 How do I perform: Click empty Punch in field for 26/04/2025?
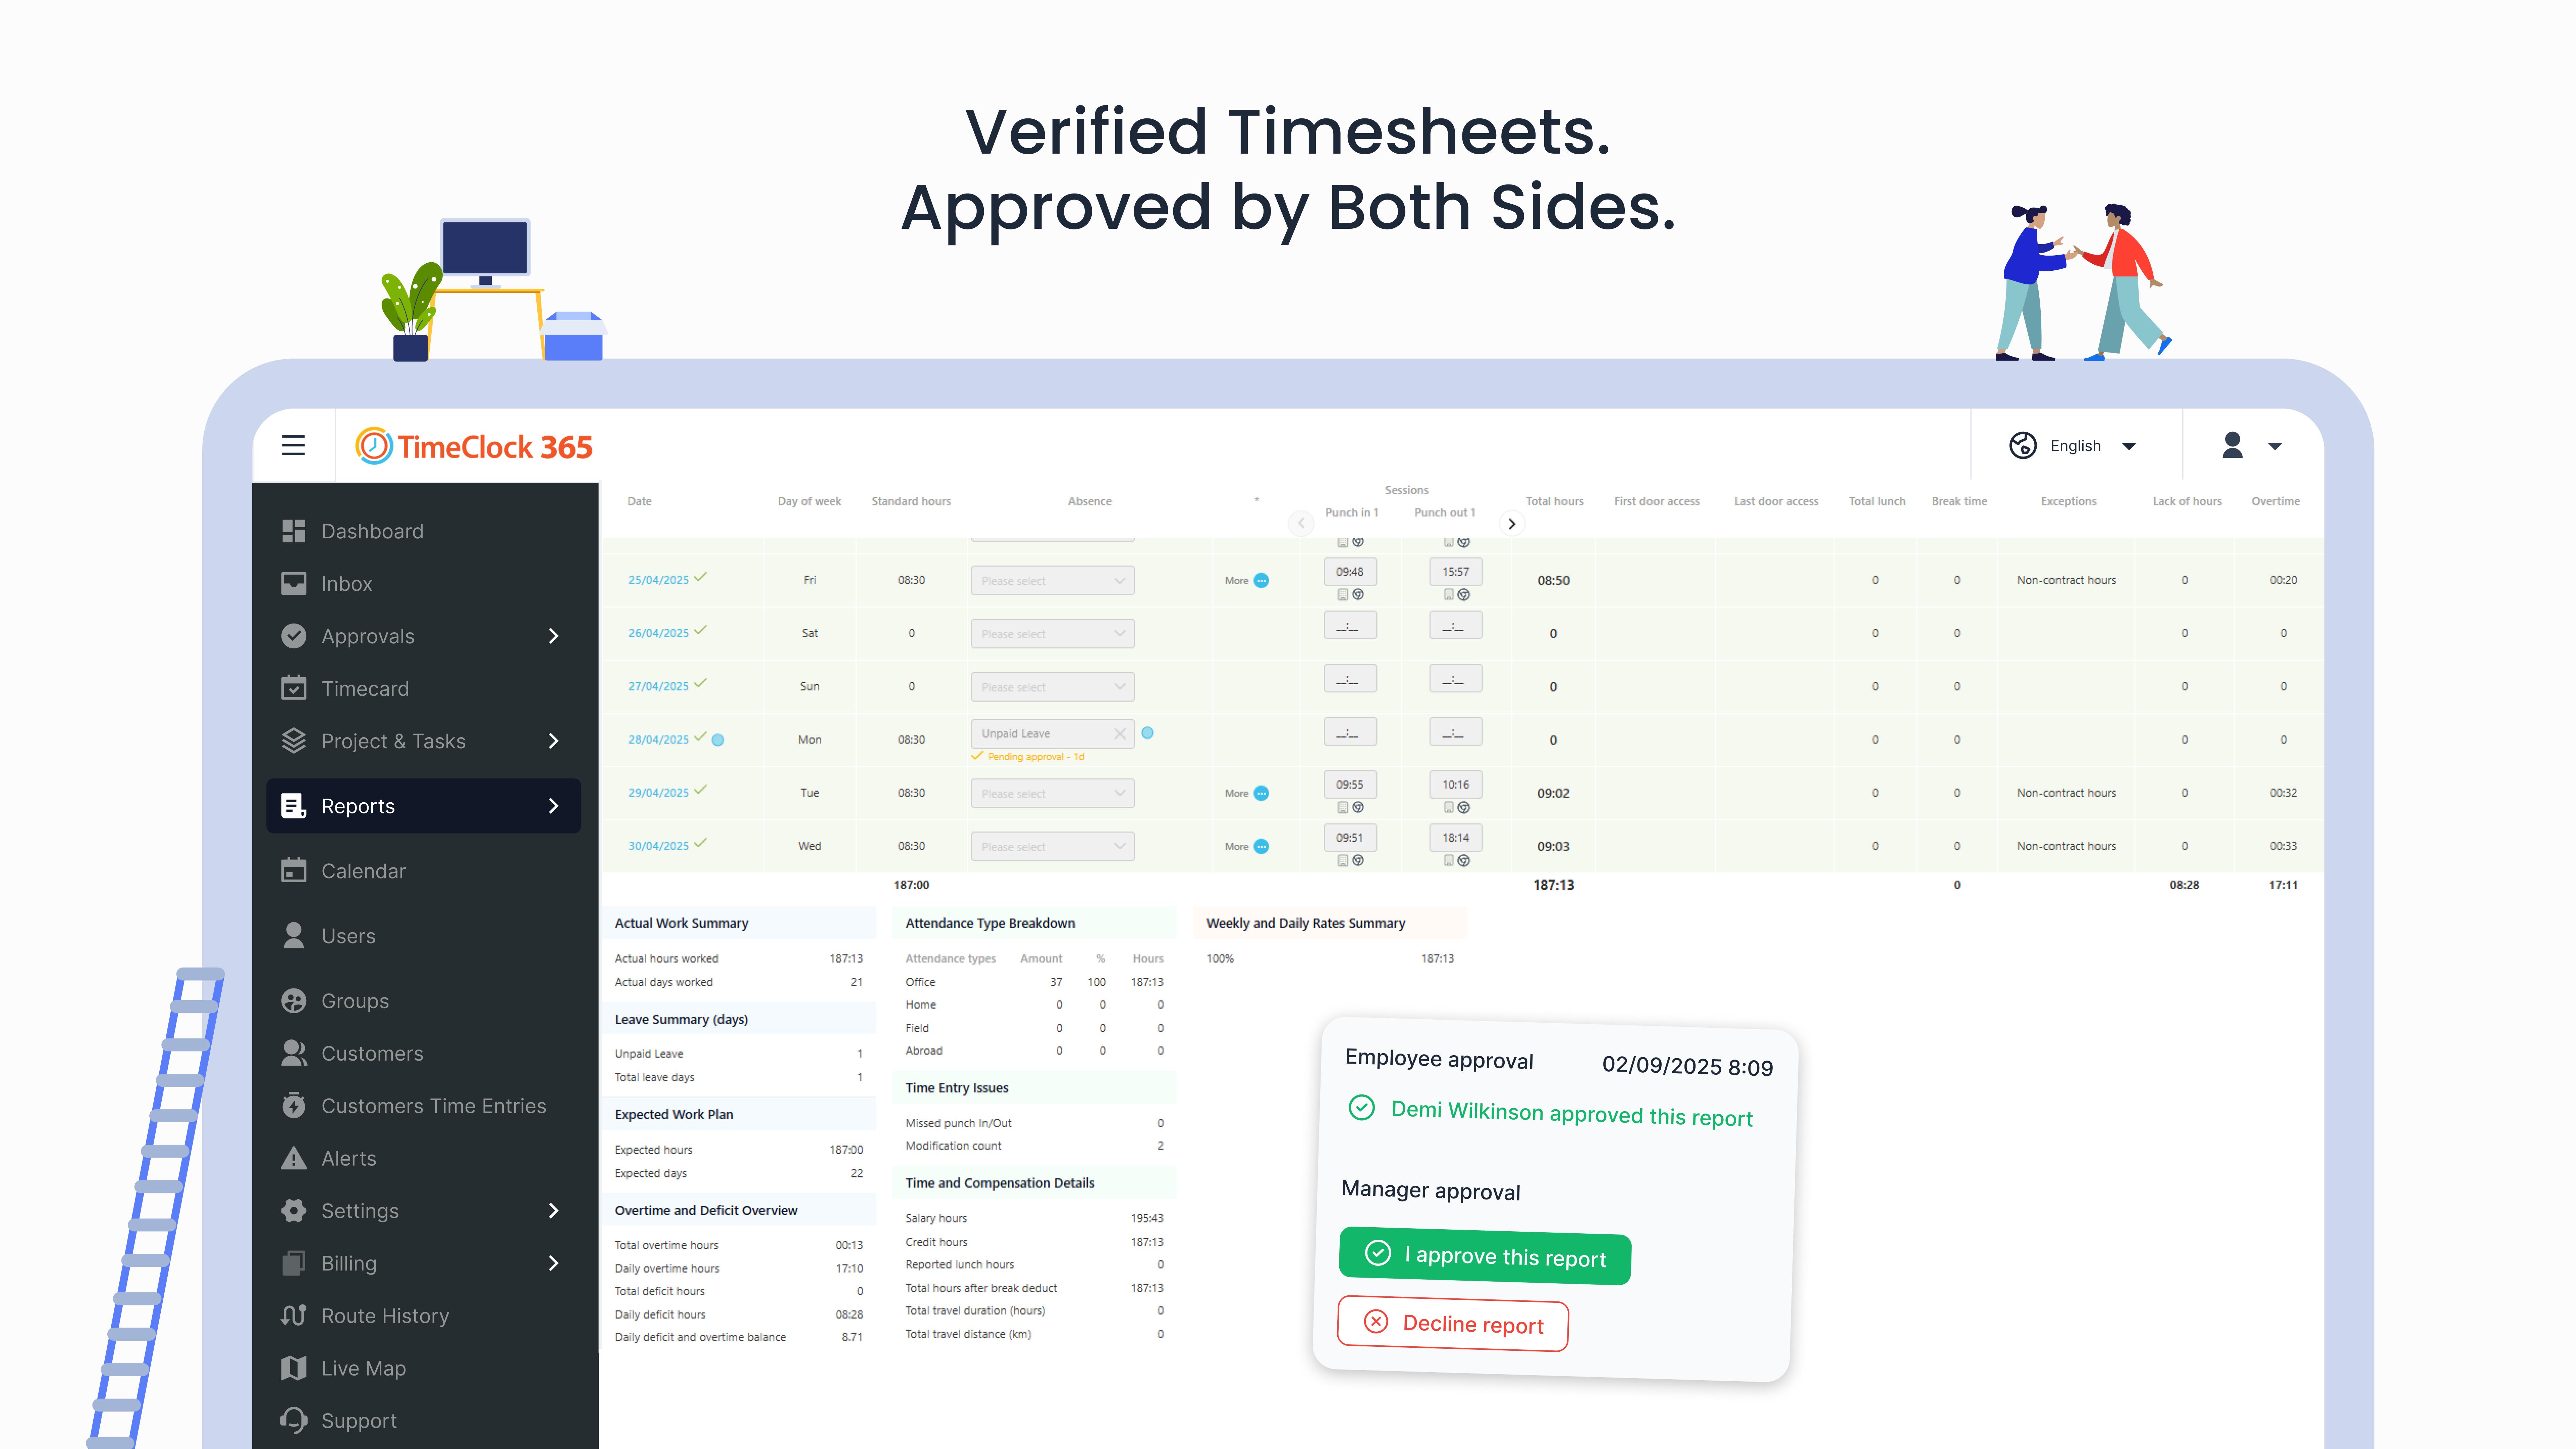(1350, 625)
